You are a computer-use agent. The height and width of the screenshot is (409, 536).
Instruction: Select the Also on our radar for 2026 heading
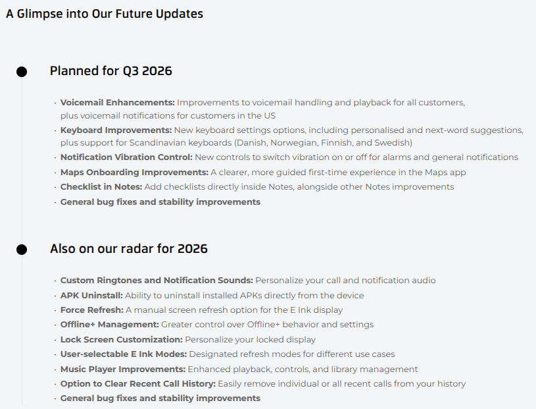click(x=128, y=248)
